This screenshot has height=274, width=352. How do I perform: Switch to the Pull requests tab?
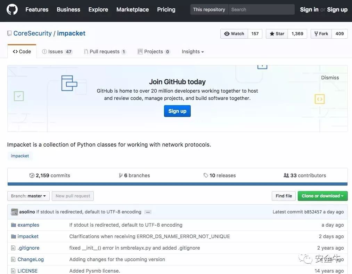105,52
